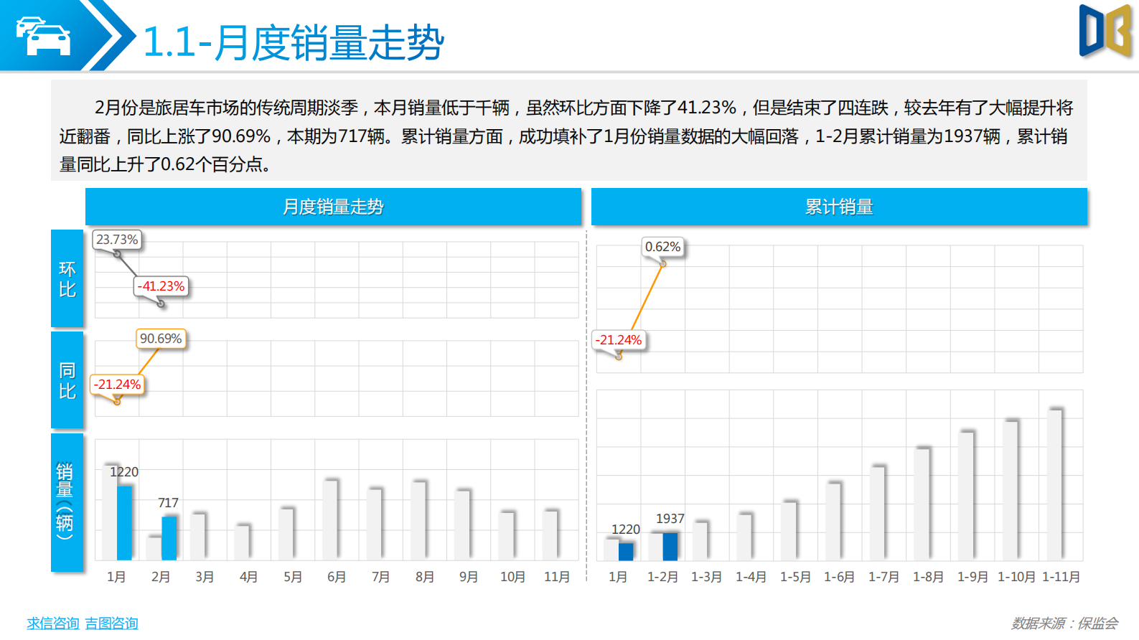Click the 10月 axis label
1139x640 pixels.
pos(512,577)
